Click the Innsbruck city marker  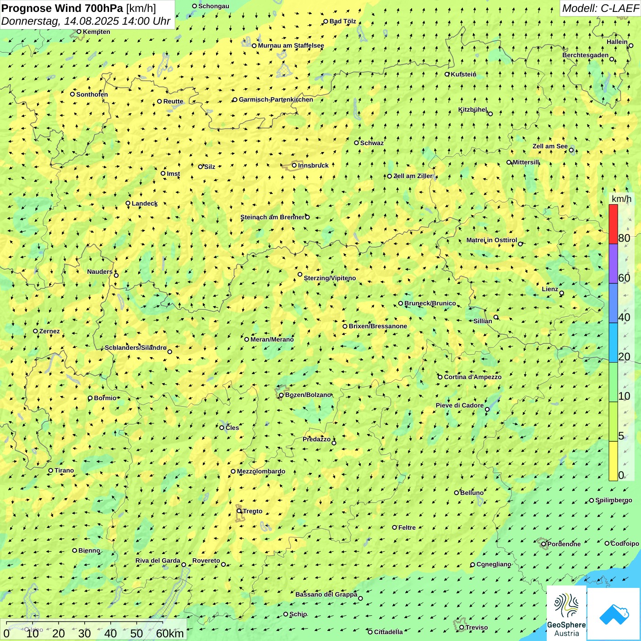pos(294,165)
